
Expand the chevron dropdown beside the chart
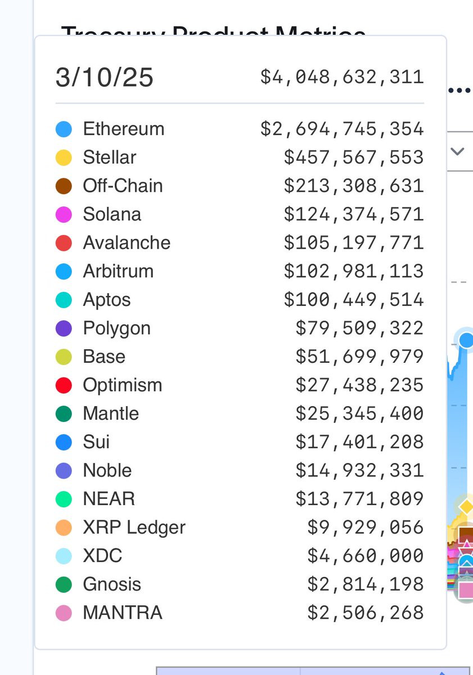[x=458, y=151]
